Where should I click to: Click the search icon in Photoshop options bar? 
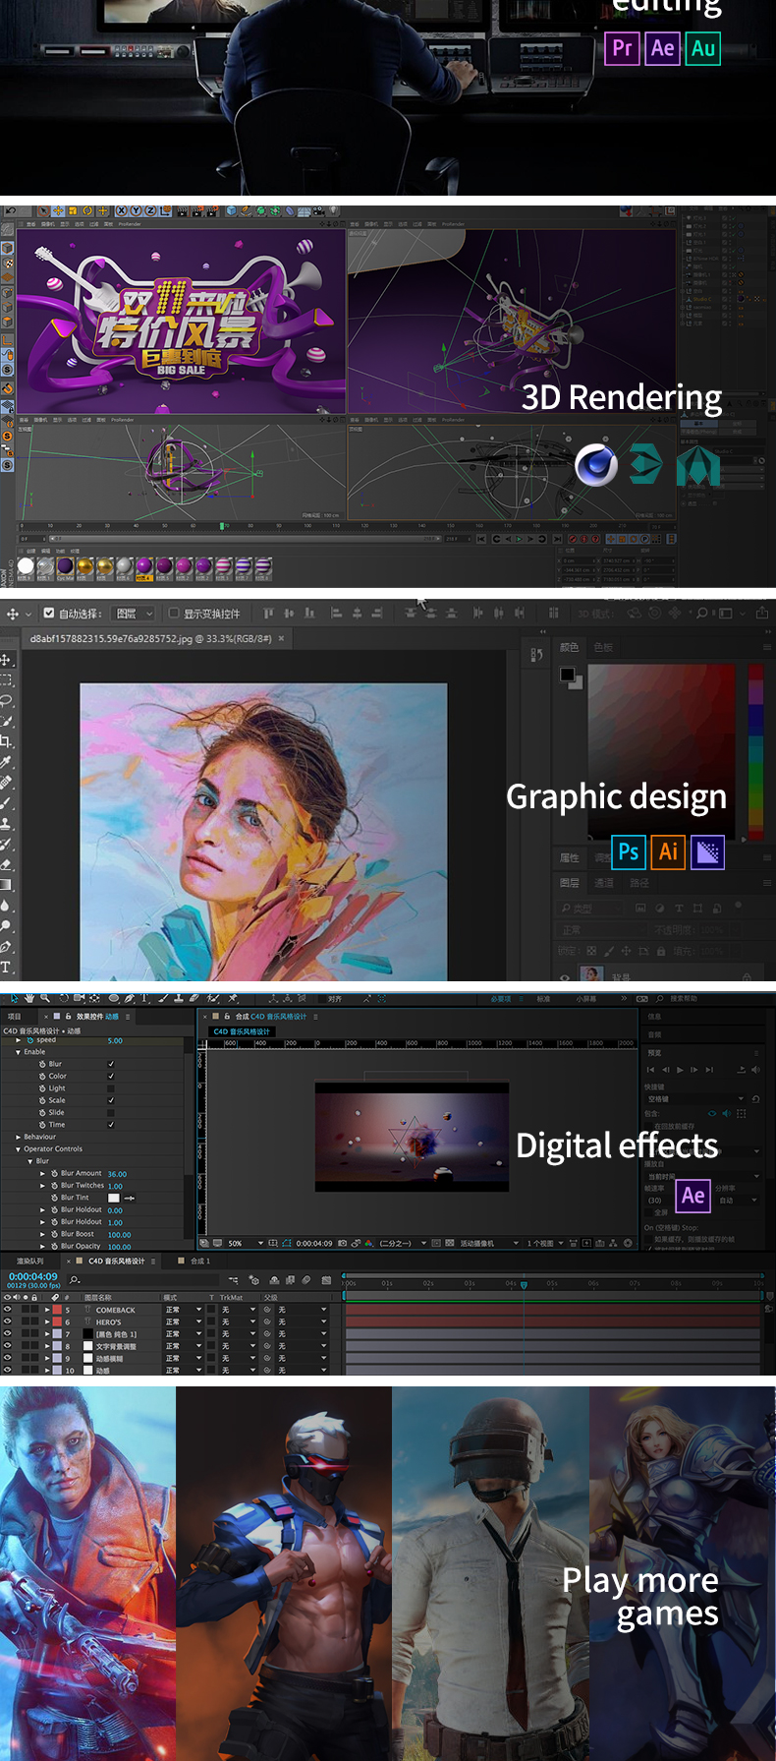[701, 613]
